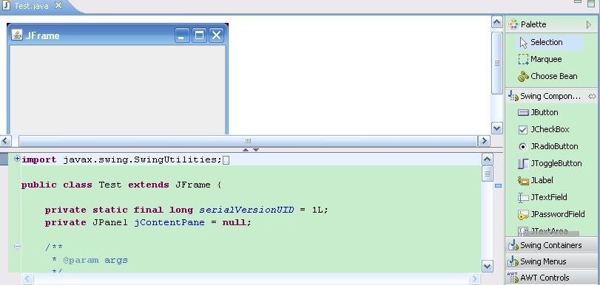Click the collapsed import placeholder box

coord(226,160)
